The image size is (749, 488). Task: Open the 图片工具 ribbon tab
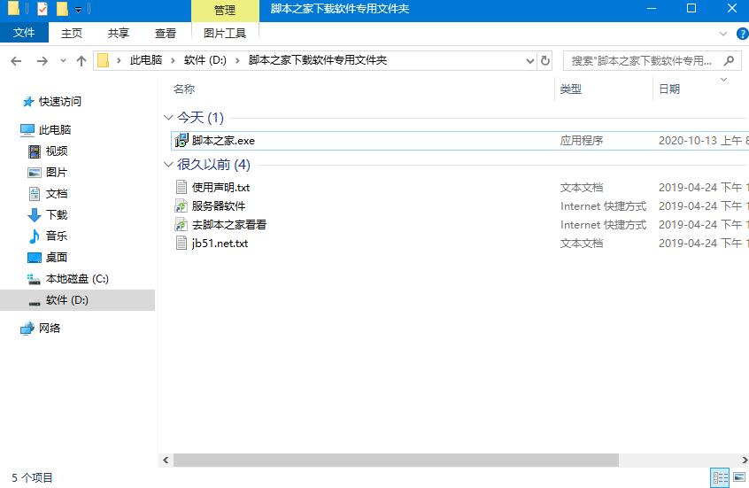pyautogui.click(x=225, y=33)
